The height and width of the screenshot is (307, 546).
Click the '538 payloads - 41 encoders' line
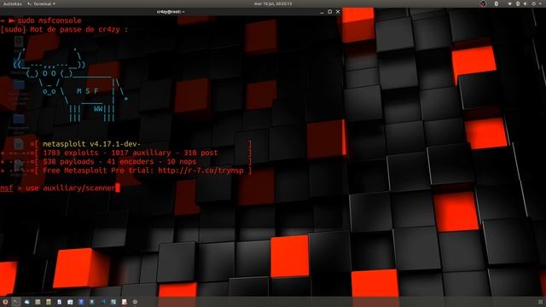point(119,161)
